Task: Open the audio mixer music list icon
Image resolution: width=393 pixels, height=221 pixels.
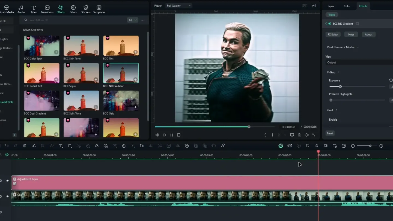Action: tap(326, 146)
